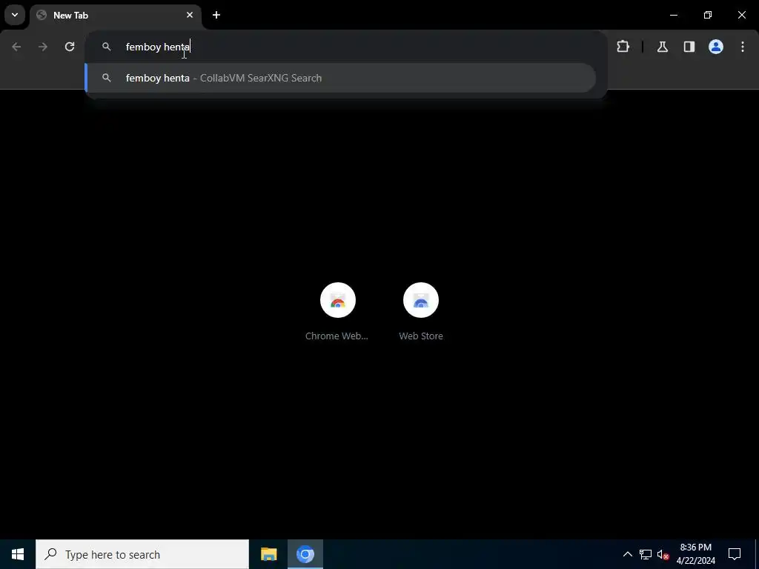
Task: Go forward with the forward arrow
Action: click(43, 47)
